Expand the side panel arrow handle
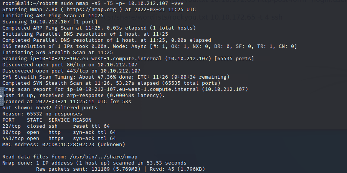This screenshot has width=347, height=173. (2, 96)
